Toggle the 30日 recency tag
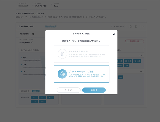The width and height of the screenshot is (160, 122). [42, 102]
